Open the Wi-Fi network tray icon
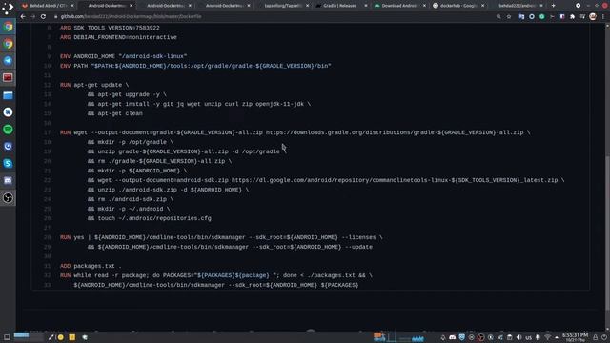Image resolution: width=610 pixels, height=343 pixels. click(547, 337)
